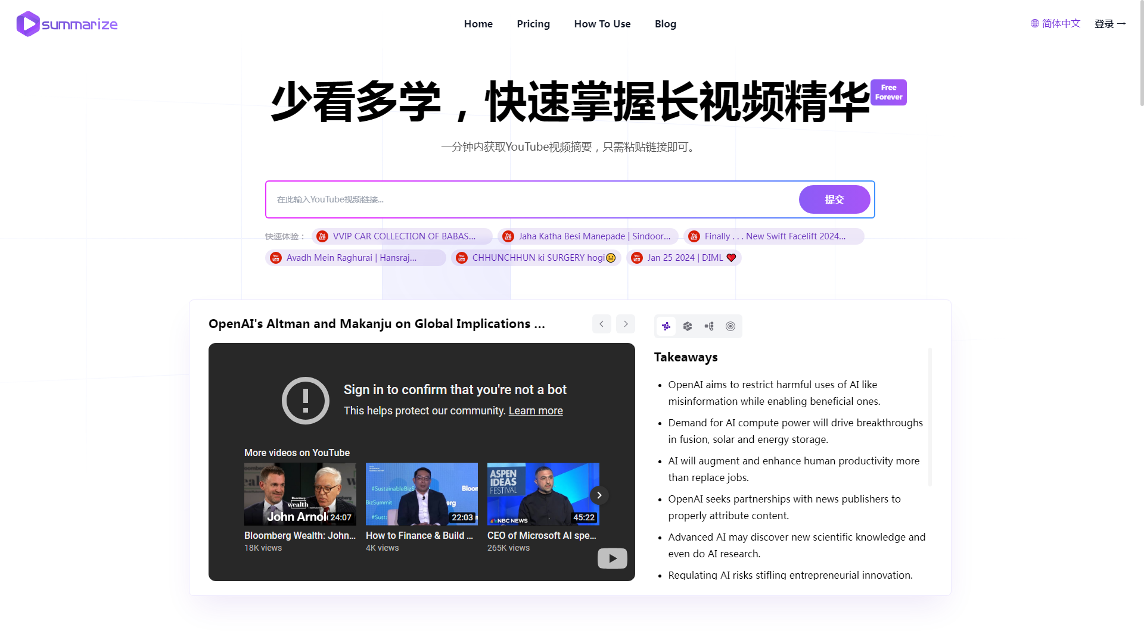1144x643 pixels.
Task: Click YouTube icon beside Jaha Katha Besi
Action: coord(508,236)
